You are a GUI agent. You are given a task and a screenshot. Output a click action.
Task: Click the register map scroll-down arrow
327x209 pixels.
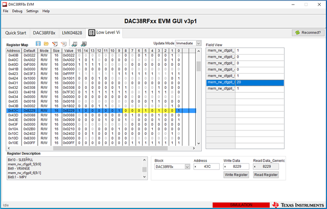click(199, 143)
